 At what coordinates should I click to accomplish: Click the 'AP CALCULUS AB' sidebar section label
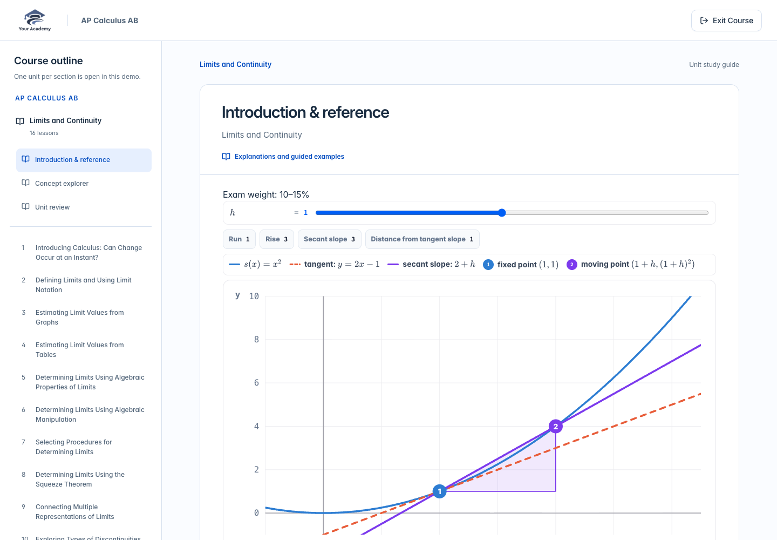tap(46, 98)
